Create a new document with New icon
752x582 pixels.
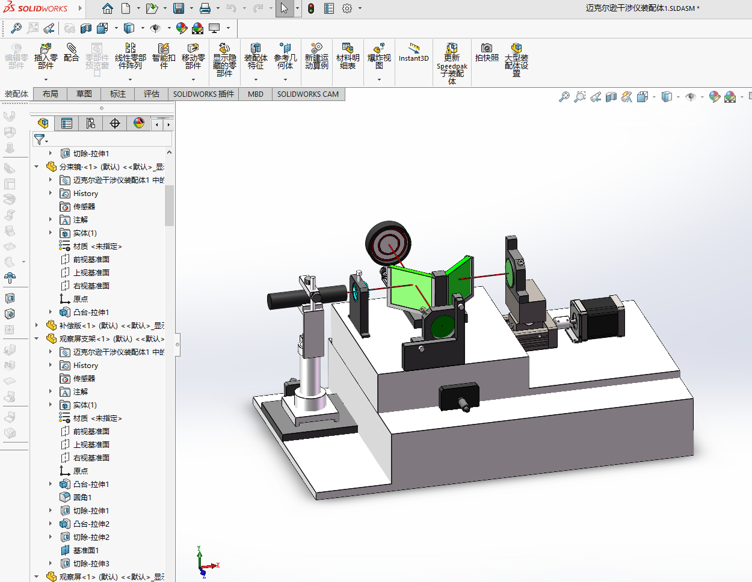click(x=126, y=8)
